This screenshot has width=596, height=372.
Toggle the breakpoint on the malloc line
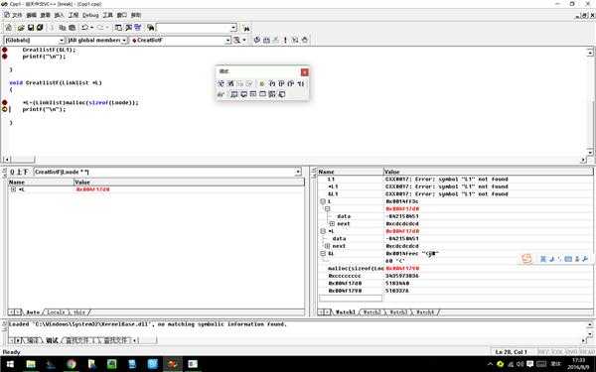5,102
